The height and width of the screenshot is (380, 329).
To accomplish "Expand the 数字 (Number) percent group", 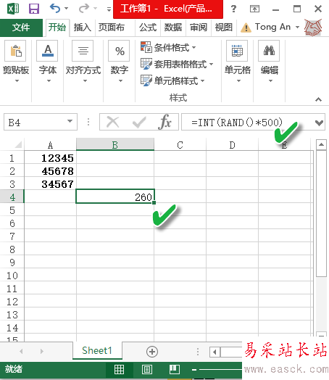I will 119,62.
